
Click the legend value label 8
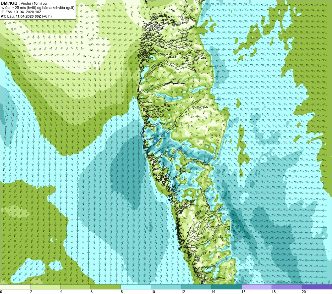coord(122,292)
